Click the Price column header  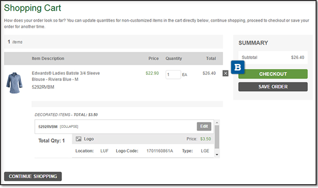(x=154, y=59)
